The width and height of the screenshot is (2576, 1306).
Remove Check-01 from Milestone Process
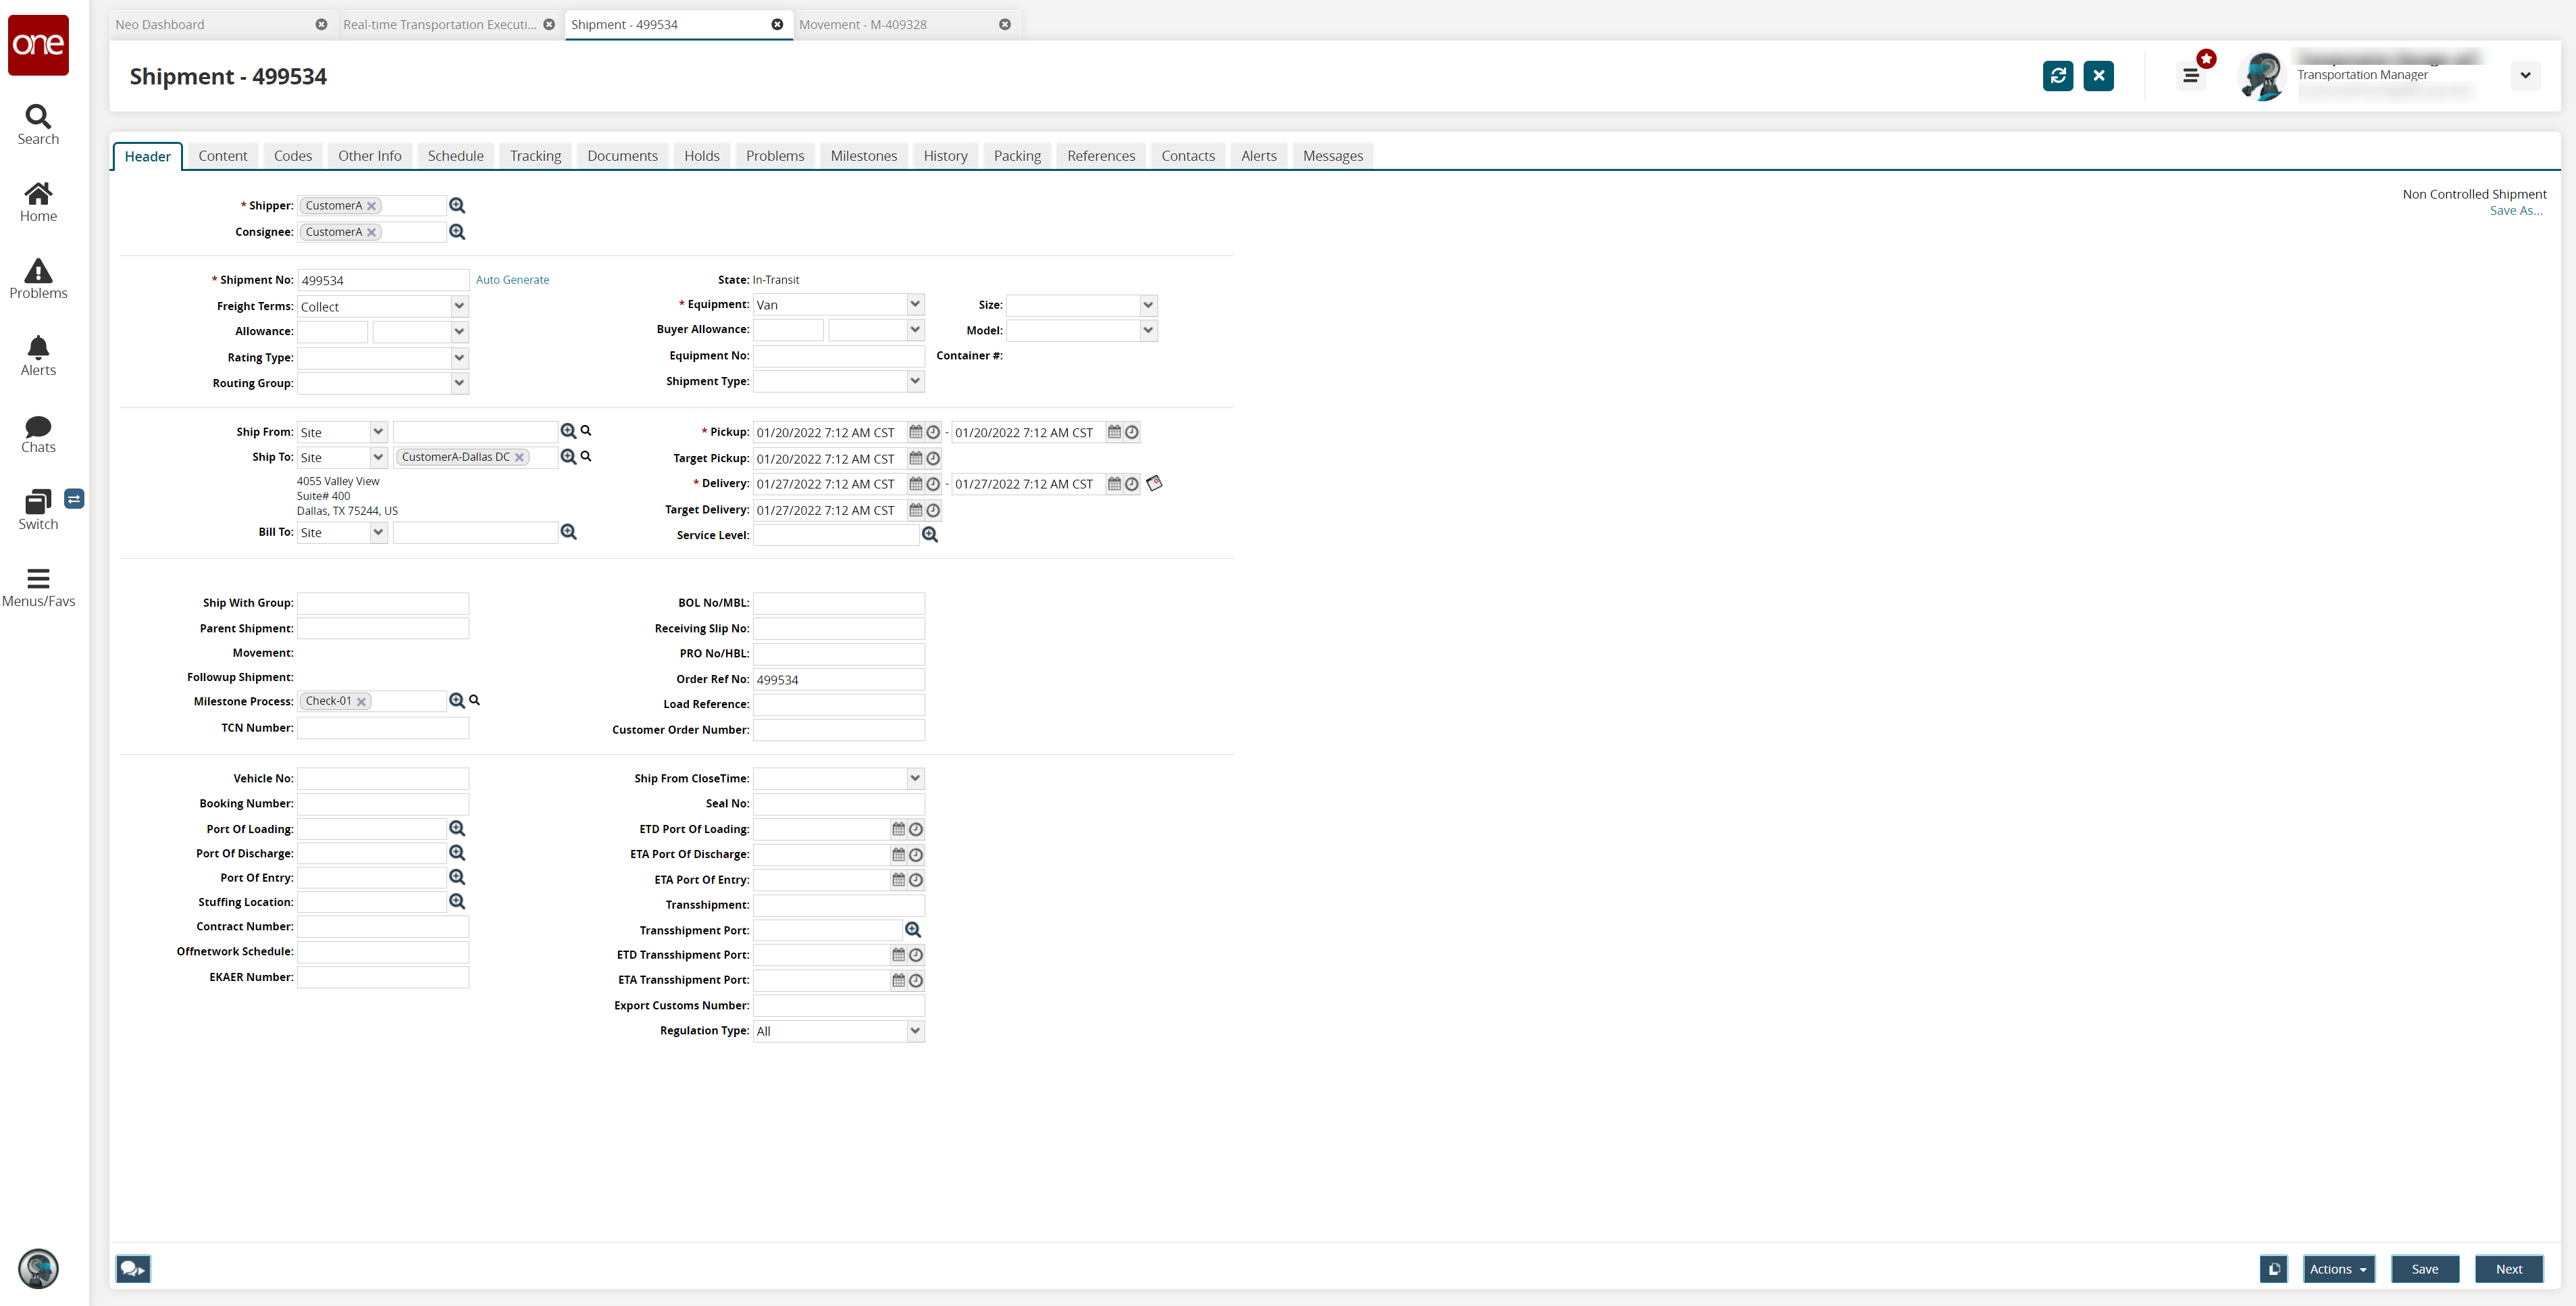pyautogui.click(x=362, y=702)
